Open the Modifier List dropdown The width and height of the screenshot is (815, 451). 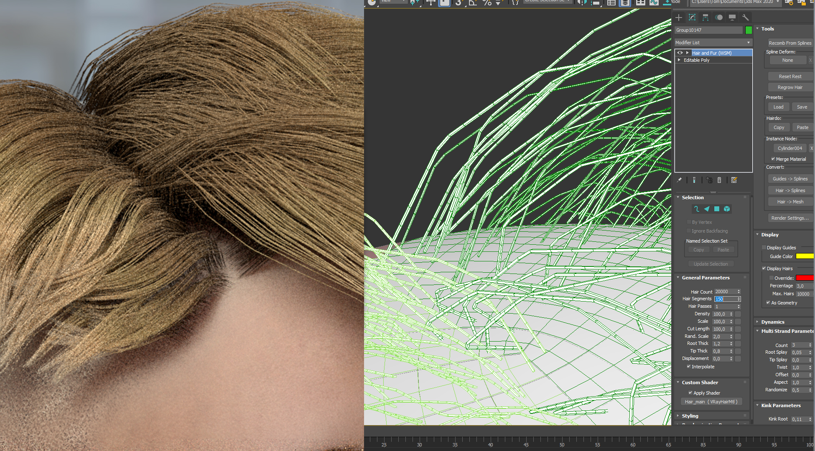713,43
